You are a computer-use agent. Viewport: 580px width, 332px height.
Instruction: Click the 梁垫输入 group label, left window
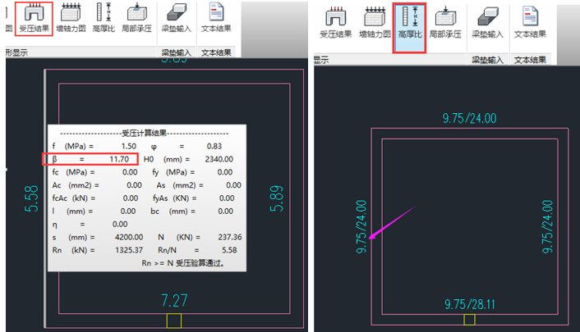[176, 52]
